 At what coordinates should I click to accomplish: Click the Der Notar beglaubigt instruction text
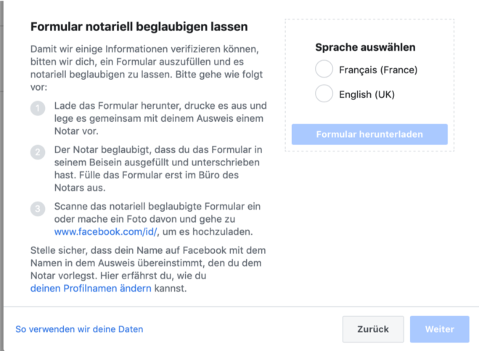pos(158,168)
